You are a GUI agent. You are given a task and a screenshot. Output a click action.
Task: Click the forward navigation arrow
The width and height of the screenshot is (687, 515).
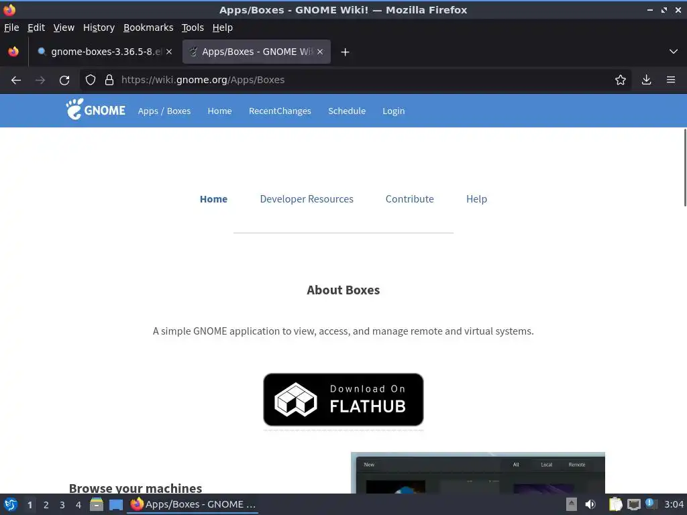40,80
